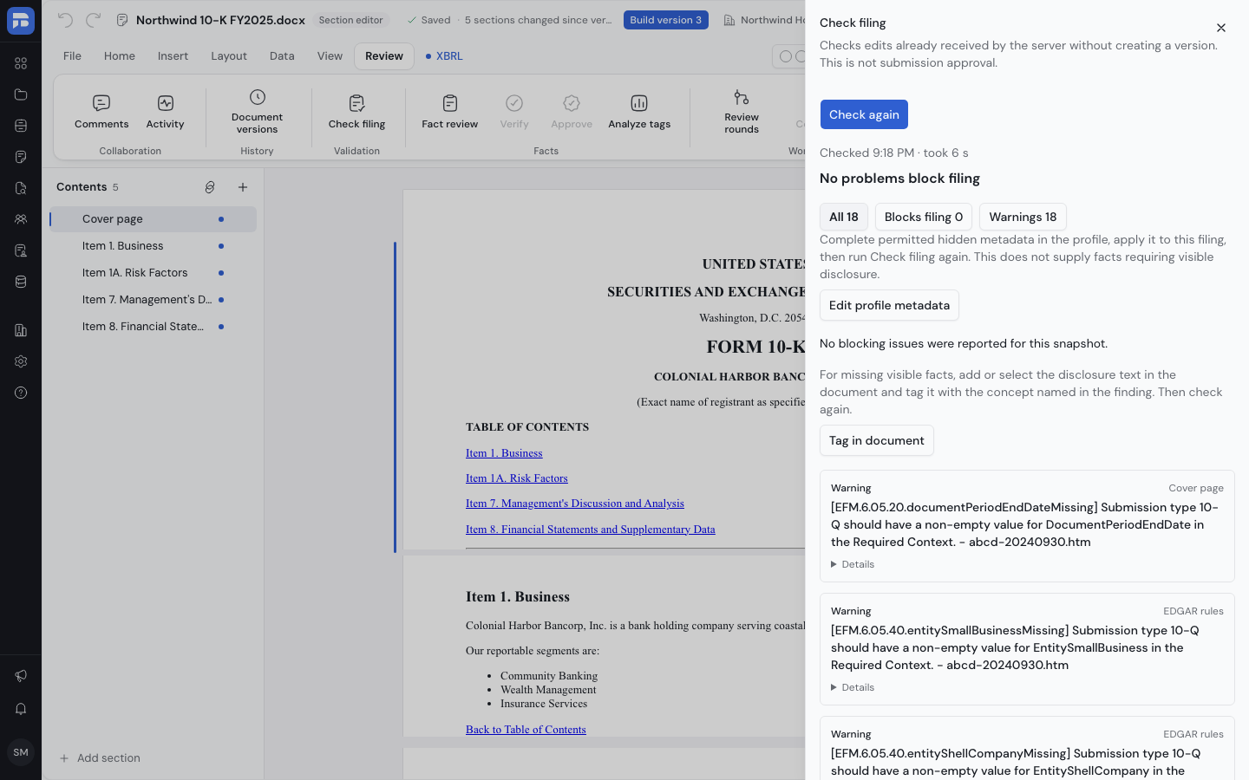The width and height of the screenshot is (1249, 780).
Task: Expand Details under the documentPeriodEndDateMissing warning
Action: [x=853, y=564]
